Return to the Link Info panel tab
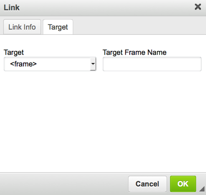206x195 pixels. coord(22,27)
